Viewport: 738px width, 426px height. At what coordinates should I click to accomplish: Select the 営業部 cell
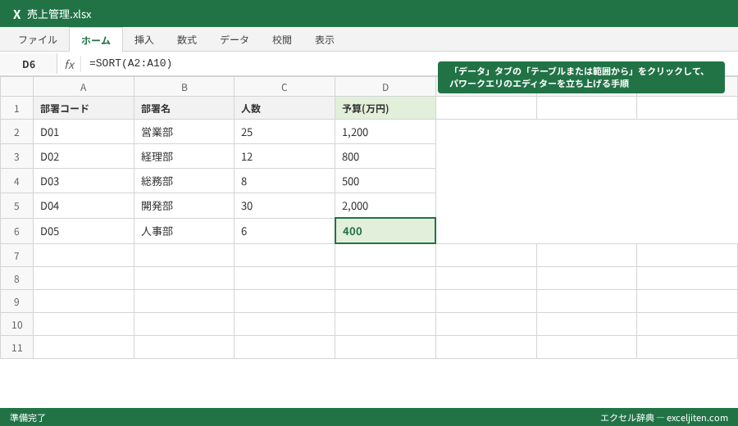pos(184,132)
